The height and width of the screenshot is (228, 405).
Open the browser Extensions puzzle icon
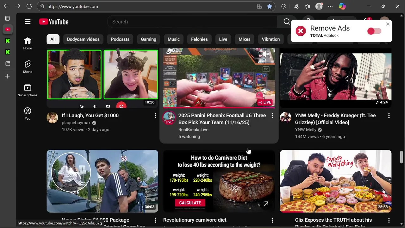click(283, 6)
